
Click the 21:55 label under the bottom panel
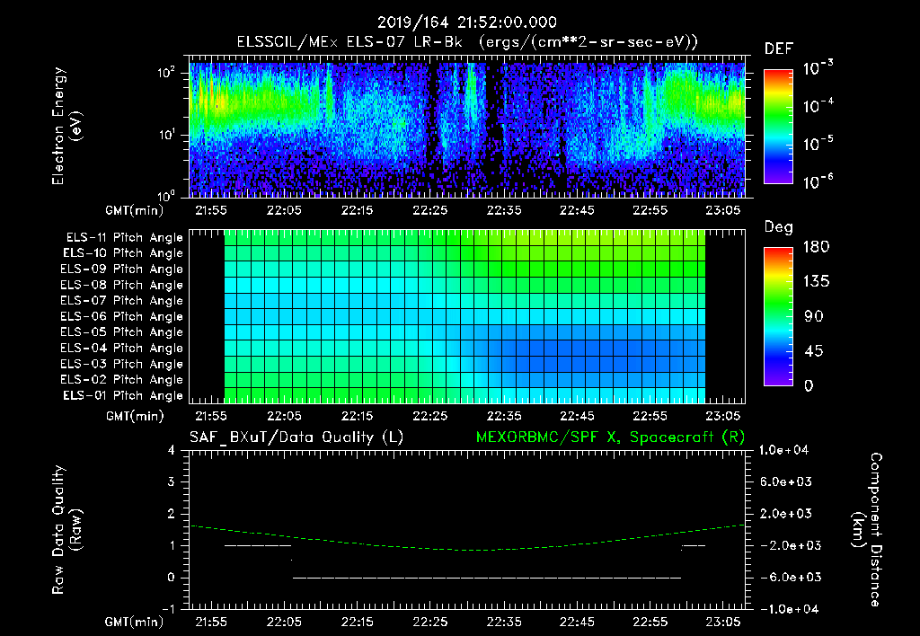click(x=210, y=622)
